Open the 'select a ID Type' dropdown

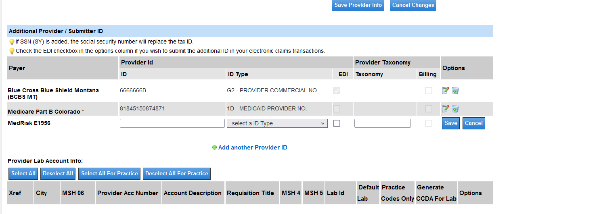277,123
